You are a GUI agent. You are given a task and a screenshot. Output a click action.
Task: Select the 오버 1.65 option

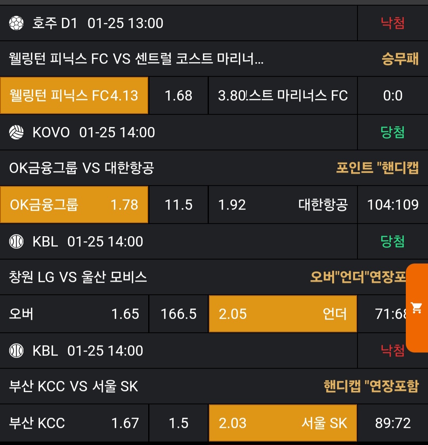[x=74, y=314]
